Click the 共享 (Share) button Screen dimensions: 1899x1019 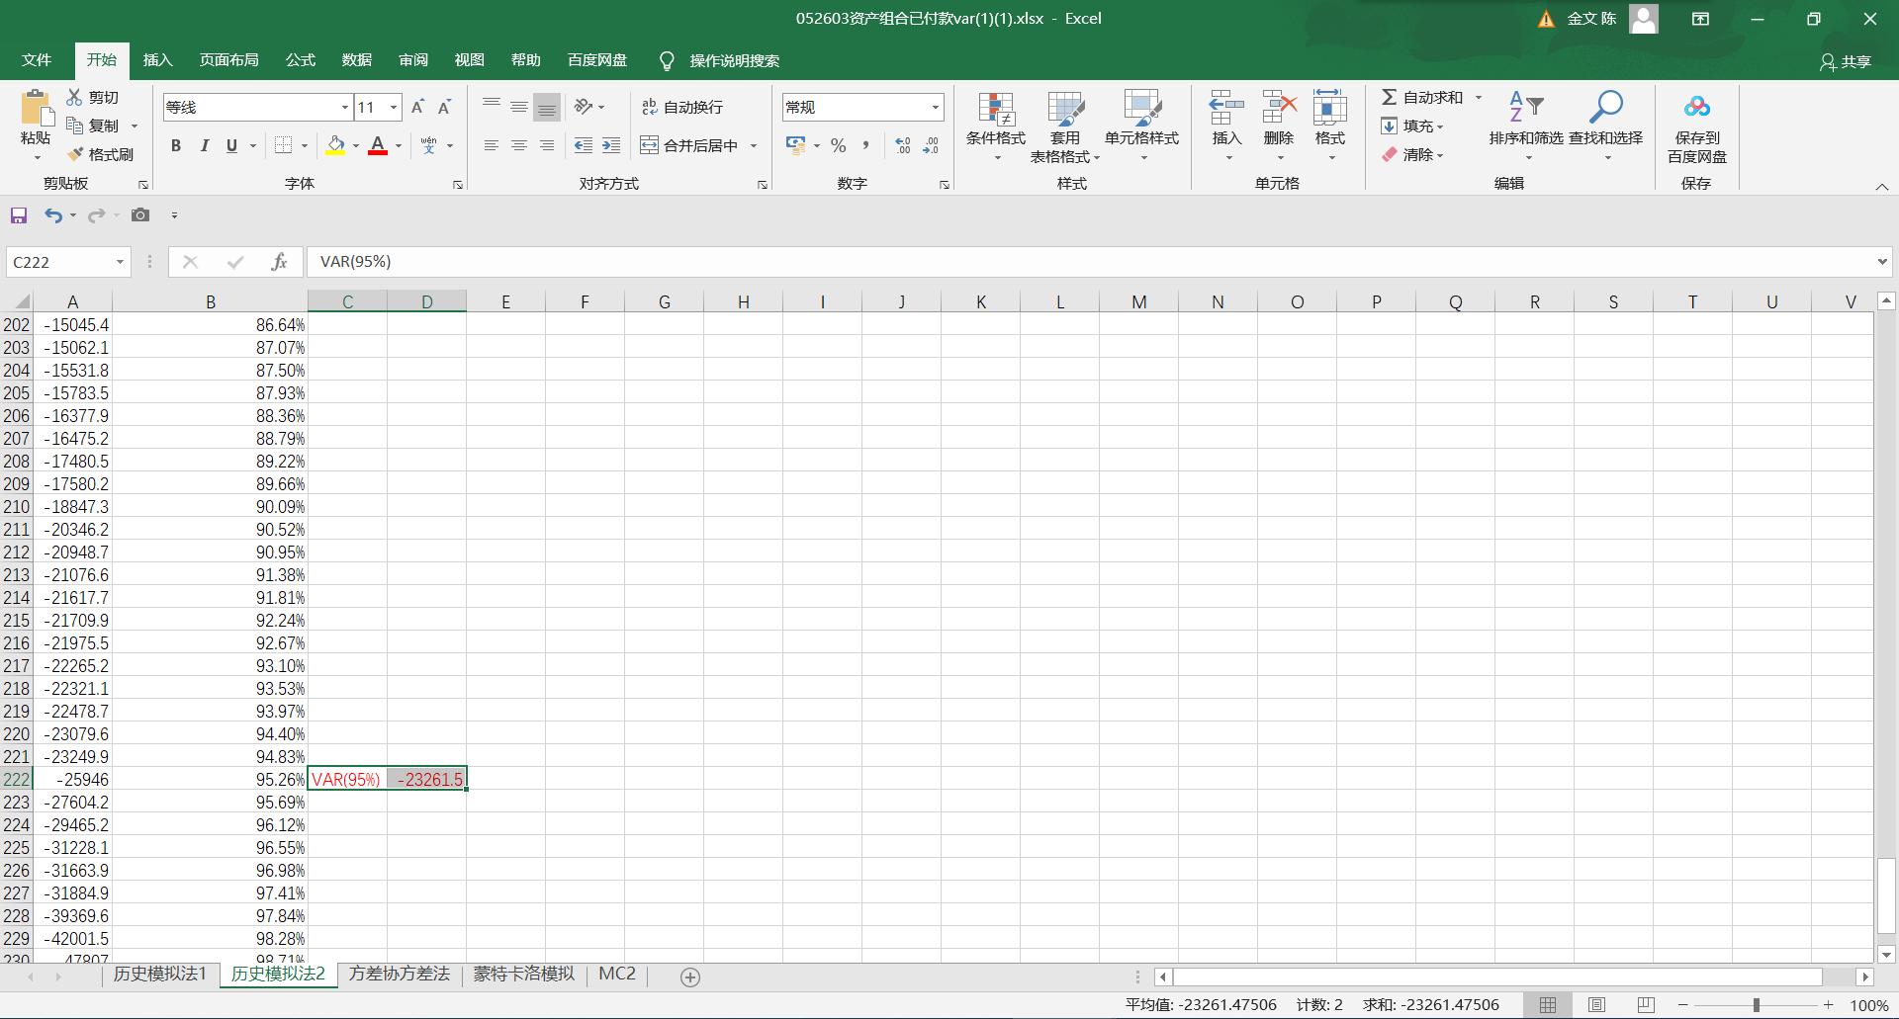(x=1846, y=61)
